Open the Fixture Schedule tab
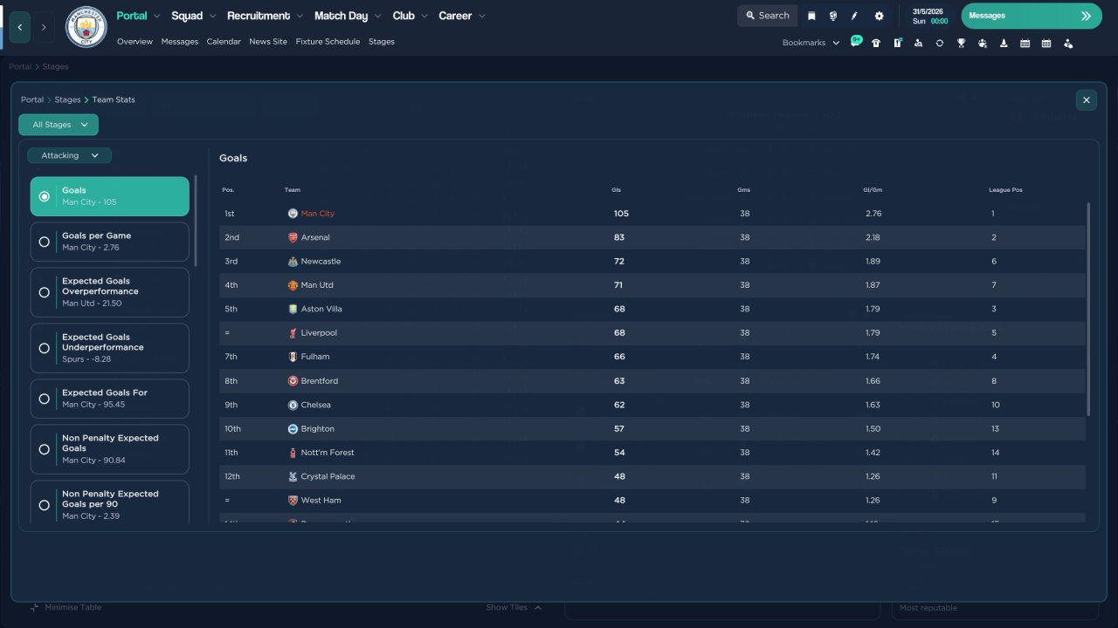The width and height of the screenshot is (1118, 628). (x=328, y=42)
